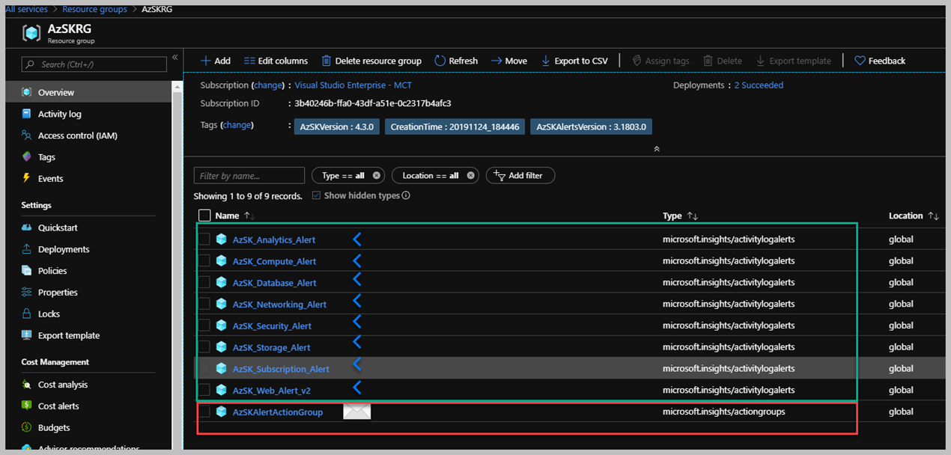Open Locks using its padlock icon
The image size is (951, 455).
tap(27, 314)
